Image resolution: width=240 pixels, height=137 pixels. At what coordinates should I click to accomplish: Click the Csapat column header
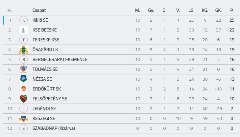(39, 10)
